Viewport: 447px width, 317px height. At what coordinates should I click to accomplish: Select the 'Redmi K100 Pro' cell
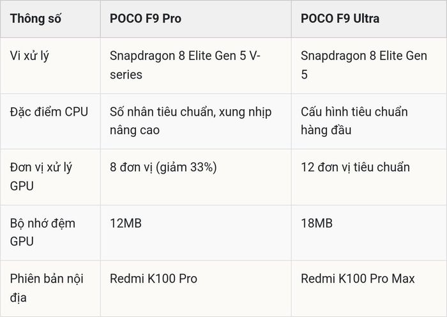(x=153, y=279)
